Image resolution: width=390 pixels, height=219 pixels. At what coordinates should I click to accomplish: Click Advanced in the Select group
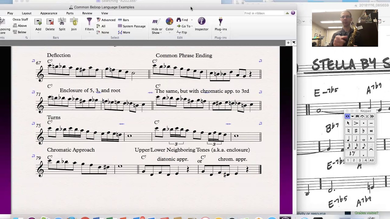[x=106, y=20]
